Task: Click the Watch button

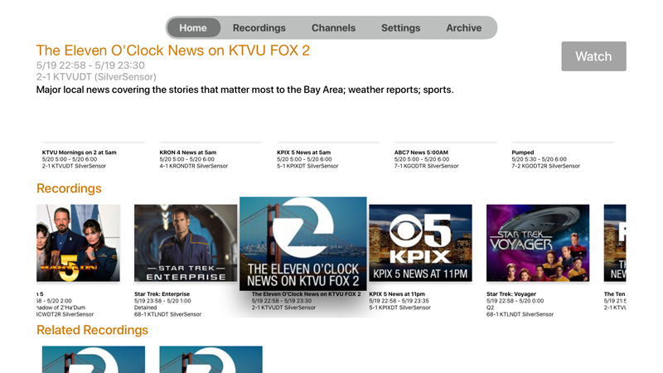Action: coord(593,56)
